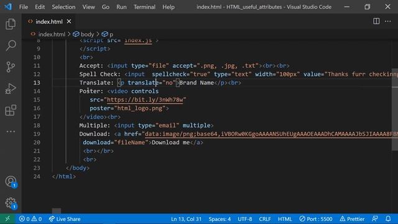
Task: Open the editor More Actions menu
Action: [388, 21]
